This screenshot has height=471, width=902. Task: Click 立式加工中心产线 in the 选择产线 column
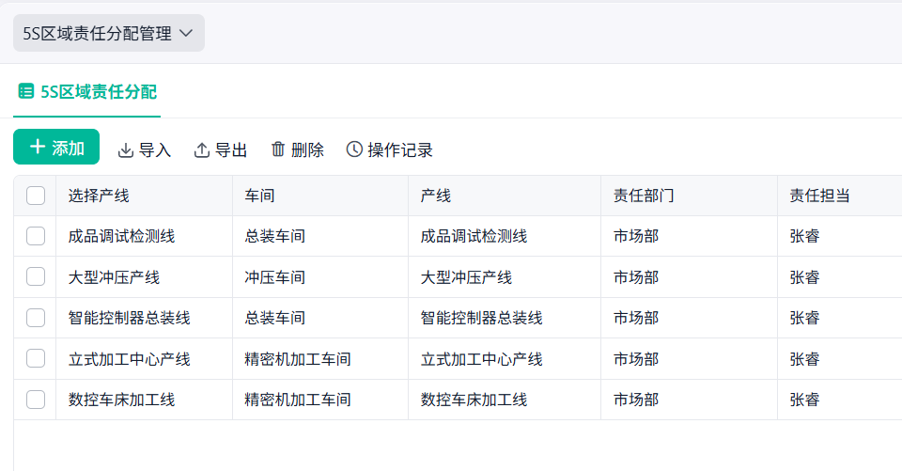[130, 359]
